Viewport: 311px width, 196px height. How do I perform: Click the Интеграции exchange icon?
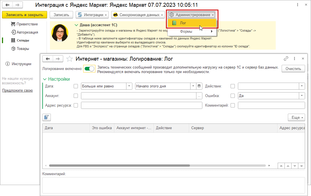(80, 15)
